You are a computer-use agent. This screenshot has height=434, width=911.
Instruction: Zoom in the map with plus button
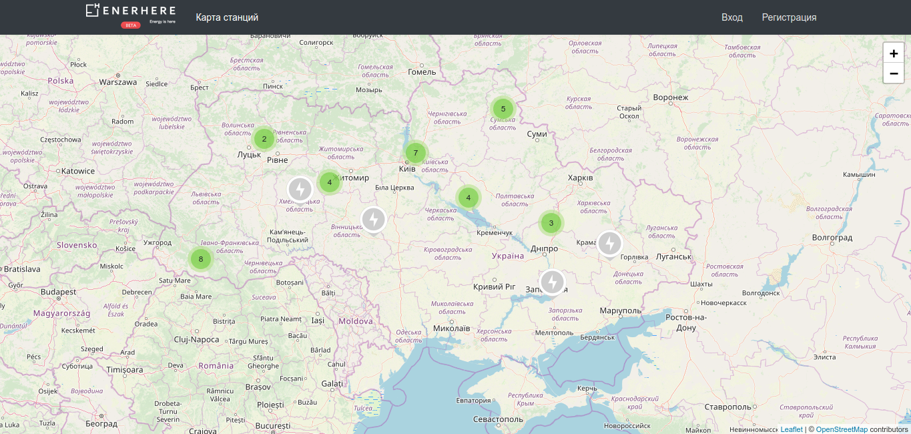pyautogui.click(x=894, y=53)
